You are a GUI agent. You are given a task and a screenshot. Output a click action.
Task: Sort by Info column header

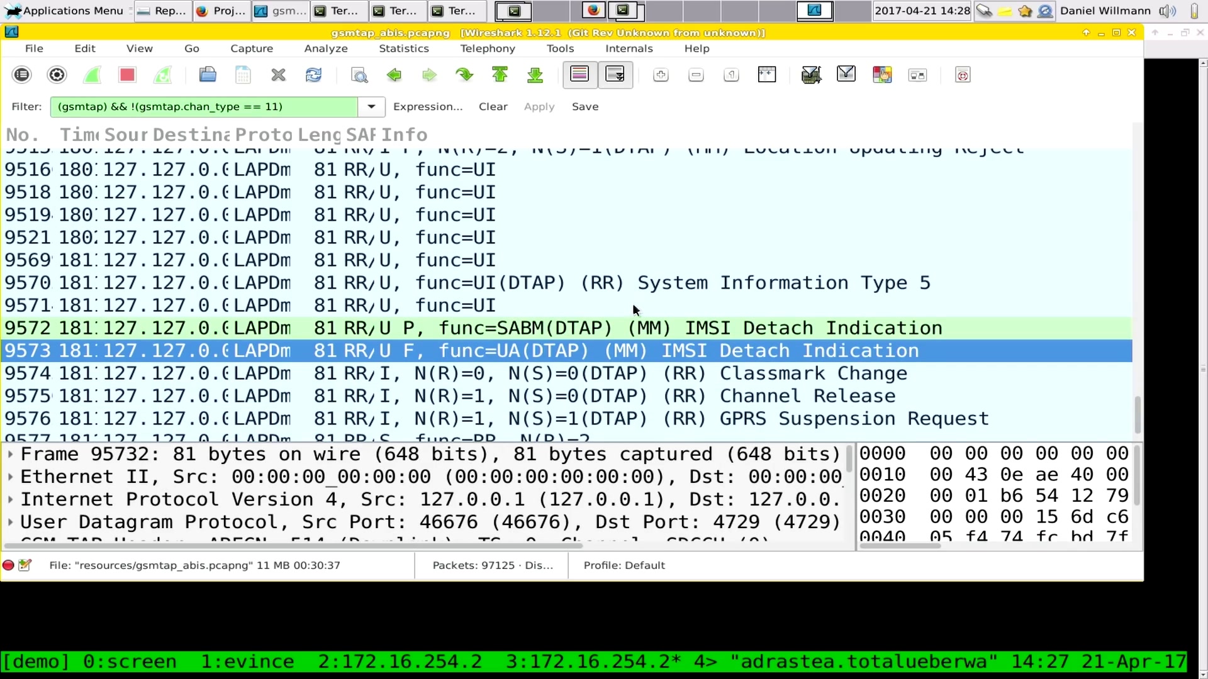tap(404, 135)
